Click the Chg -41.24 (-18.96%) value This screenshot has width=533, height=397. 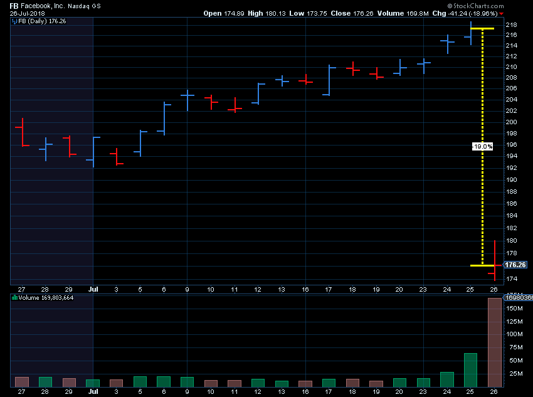pos(465,13)
